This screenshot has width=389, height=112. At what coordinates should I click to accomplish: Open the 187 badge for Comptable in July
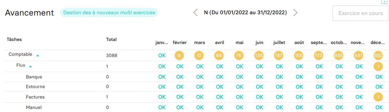(279, 55)
